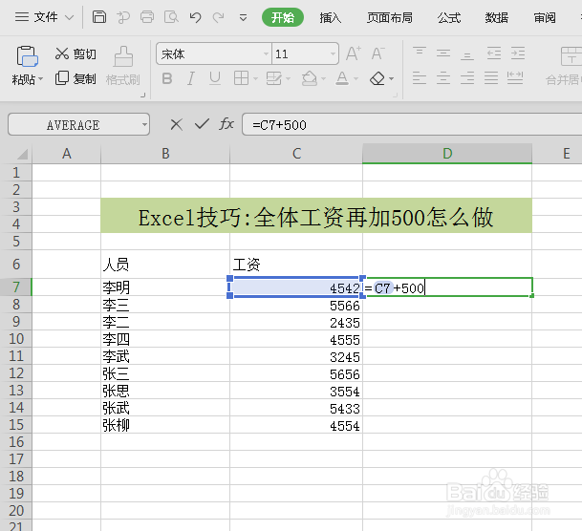Click the distributed alignment icon
Screen dimensions: 582x531
click(515, 78)
